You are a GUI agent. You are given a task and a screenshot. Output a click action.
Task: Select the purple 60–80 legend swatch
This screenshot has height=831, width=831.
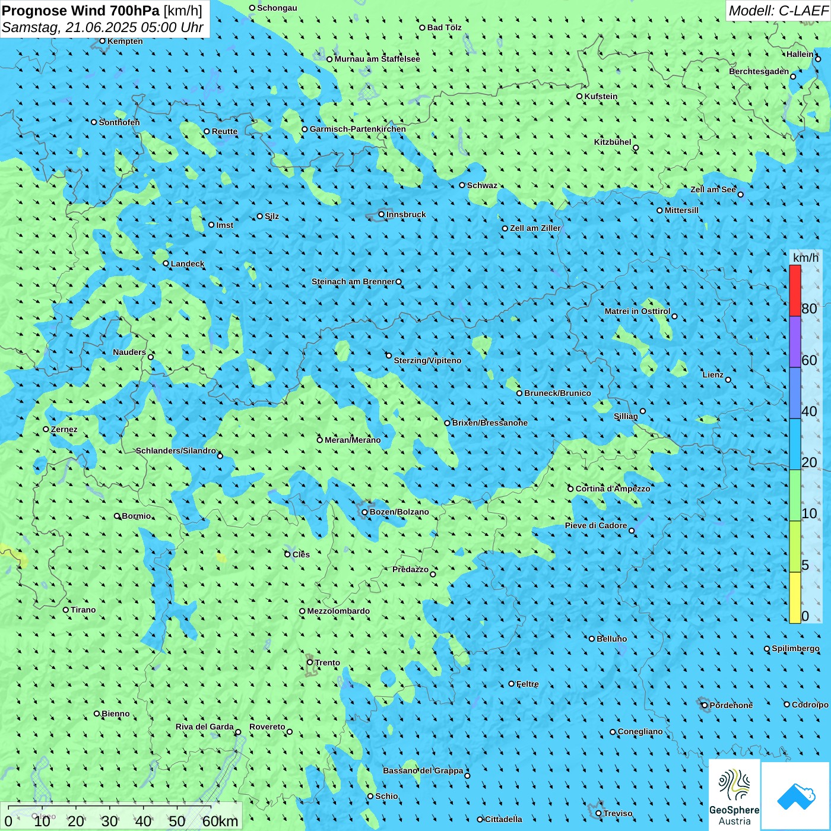point(795,342)
